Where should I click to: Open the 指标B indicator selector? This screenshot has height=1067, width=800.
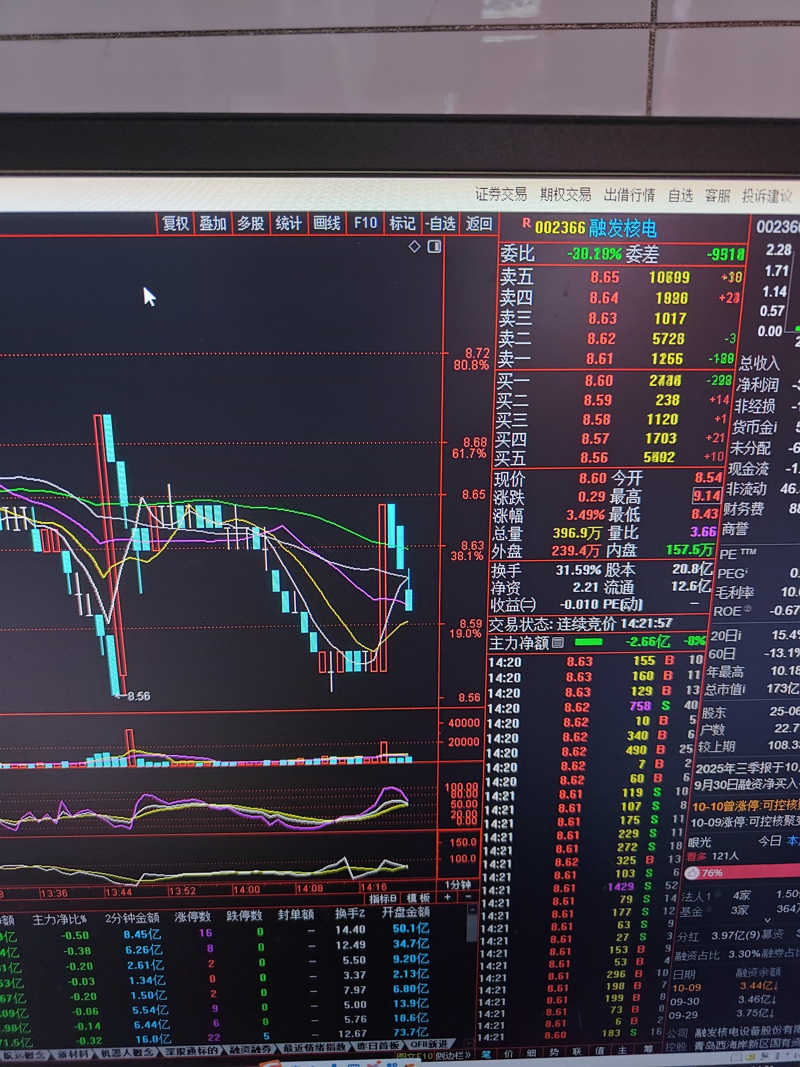(x=383, y=898)
